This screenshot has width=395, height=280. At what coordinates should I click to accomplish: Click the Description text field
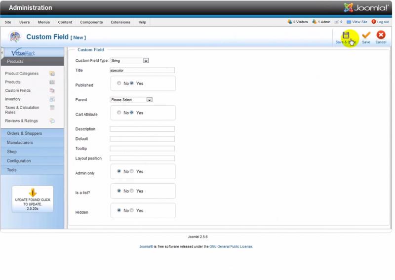coord(142,129)
